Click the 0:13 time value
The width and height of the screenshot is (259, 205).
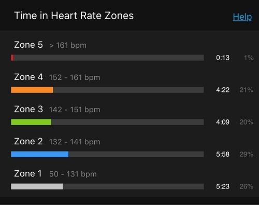coord(223,58)
